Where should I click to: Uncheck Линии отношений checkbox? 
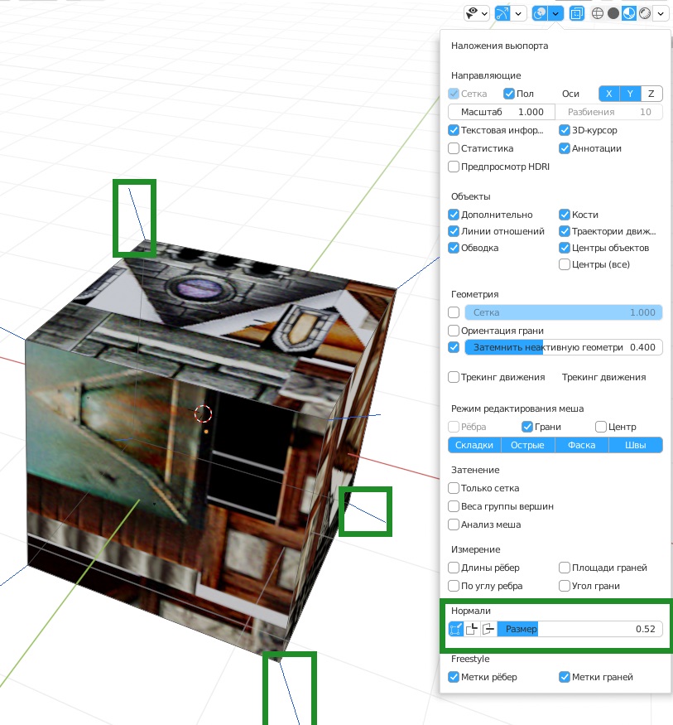454,231
